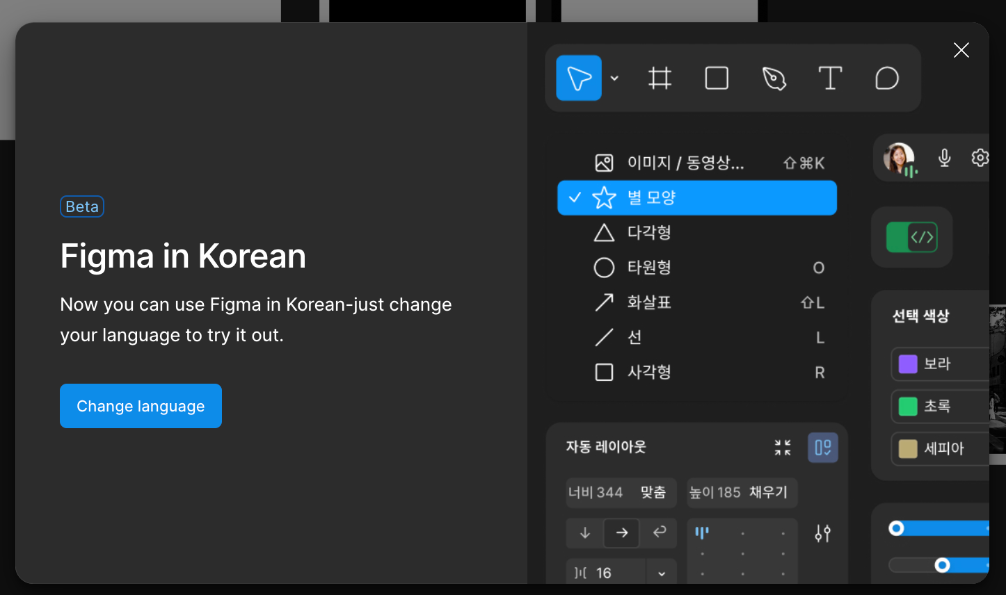Click the Change language button
Screen dimensions: 1006x595
click(141, 406)
